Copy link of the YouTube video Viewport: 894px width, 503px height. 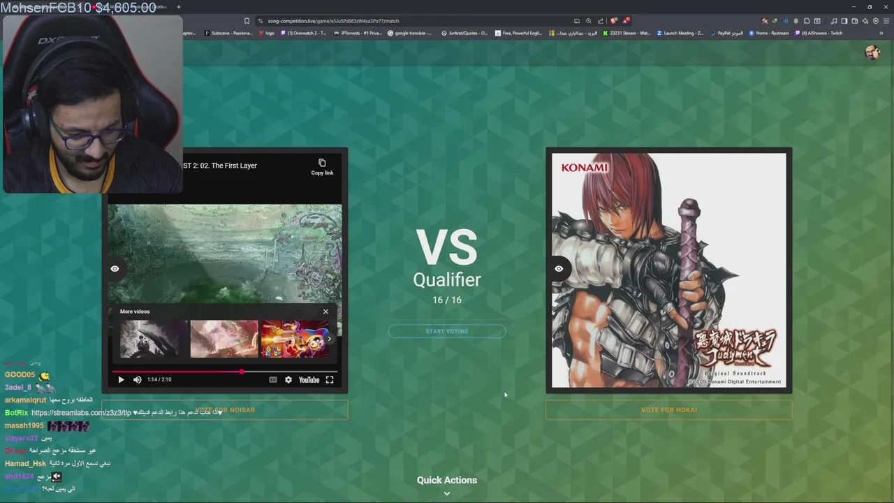pyautogui.click(x=322, y=167)
